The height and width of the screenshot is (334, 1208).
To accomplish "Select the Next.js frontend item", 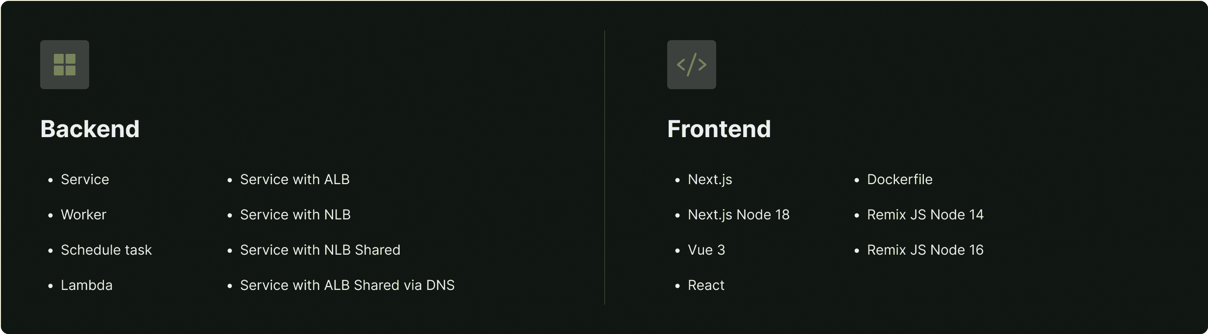I will pos(710,179).
